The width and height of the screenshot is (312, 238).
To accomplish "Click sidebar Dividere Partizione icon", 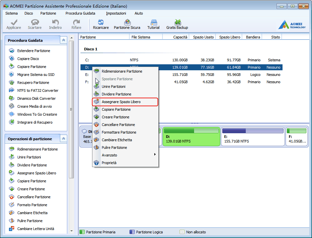I will point(12,165).
